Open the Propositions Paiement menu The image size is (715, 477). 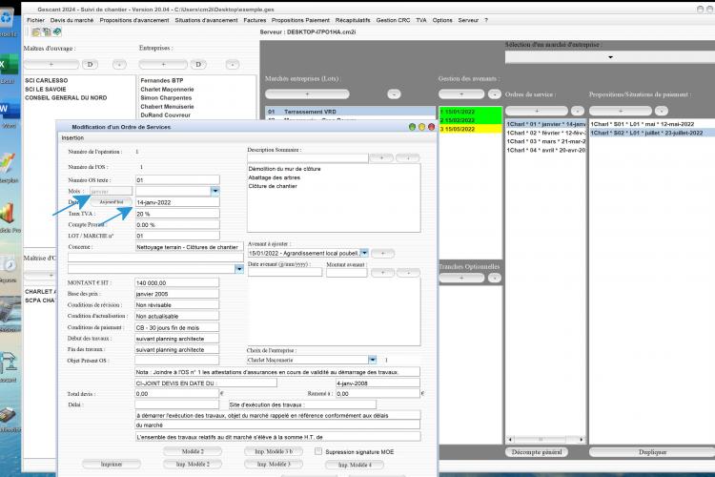pyautogui.click(x=300, y=20)
